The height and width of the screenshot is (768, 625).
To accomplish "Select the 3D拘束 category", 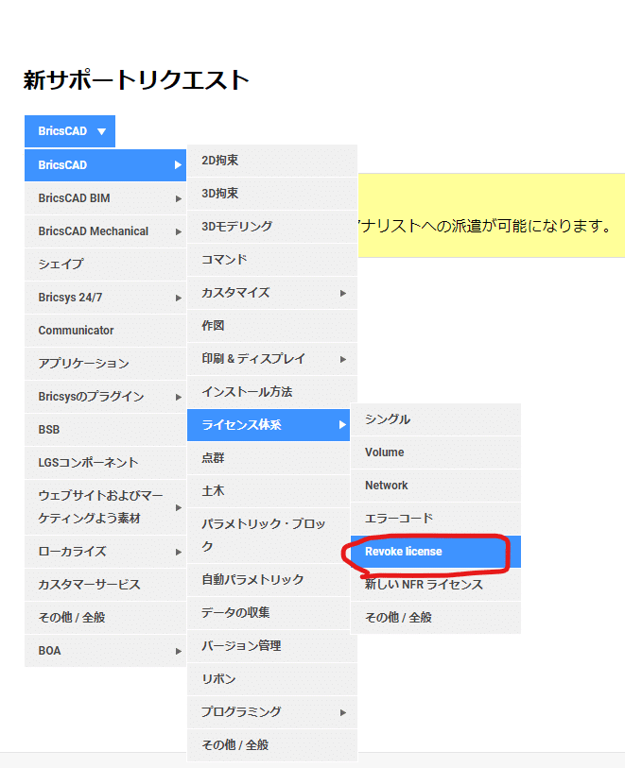I will coord(272,194).
